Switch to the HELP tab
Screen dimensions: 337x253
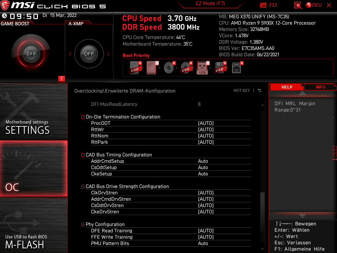point(287,87)
